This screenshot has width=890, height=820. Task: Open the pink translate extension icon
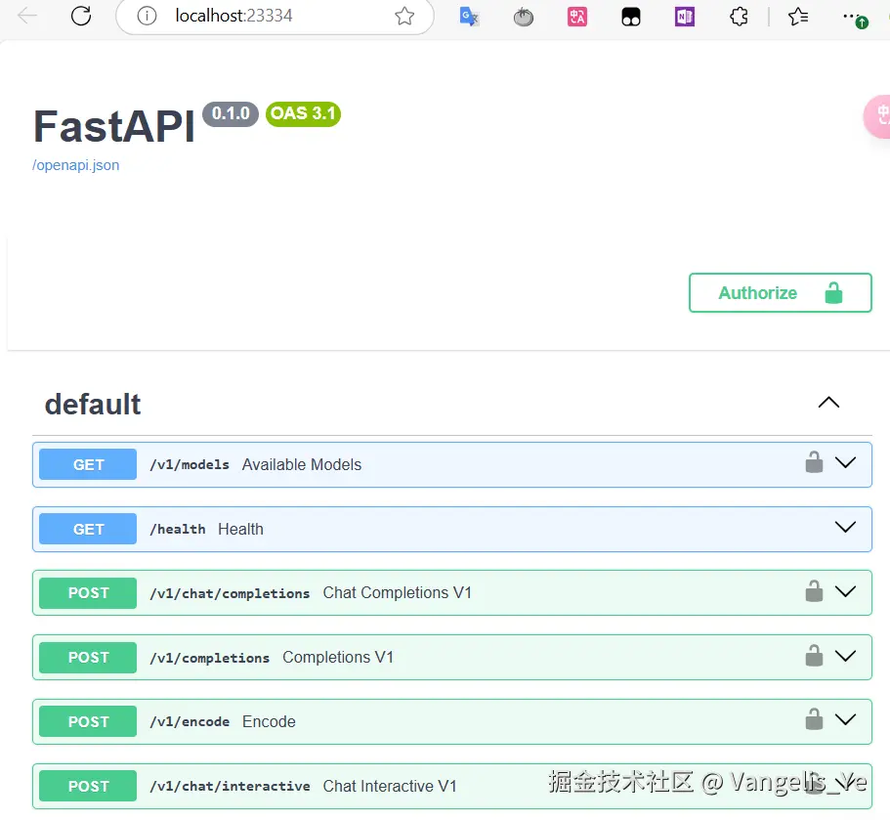pos(577,17)
